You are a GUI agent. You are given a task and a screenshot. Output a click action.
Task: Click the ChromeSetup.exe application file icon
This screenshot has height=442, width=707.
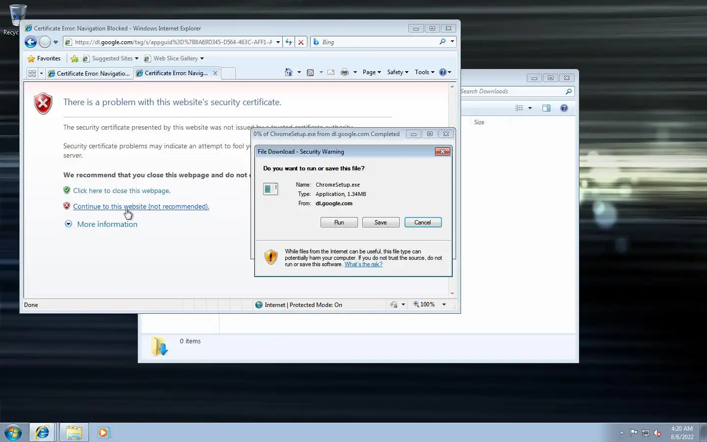coord(271,189)
